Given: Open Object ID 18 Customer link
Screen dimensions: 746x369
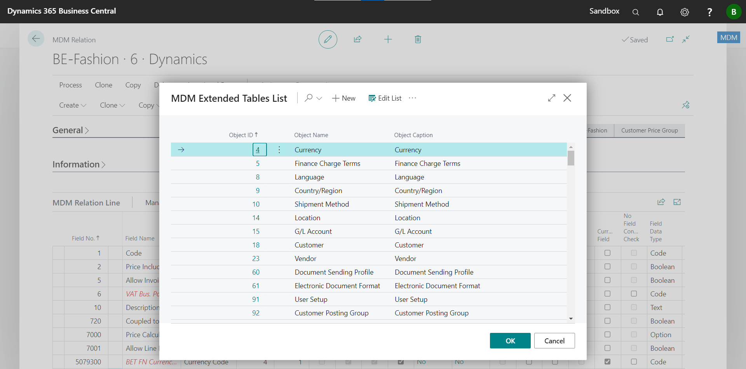Looking at the screenshot, I should click(x=256, y=245).
